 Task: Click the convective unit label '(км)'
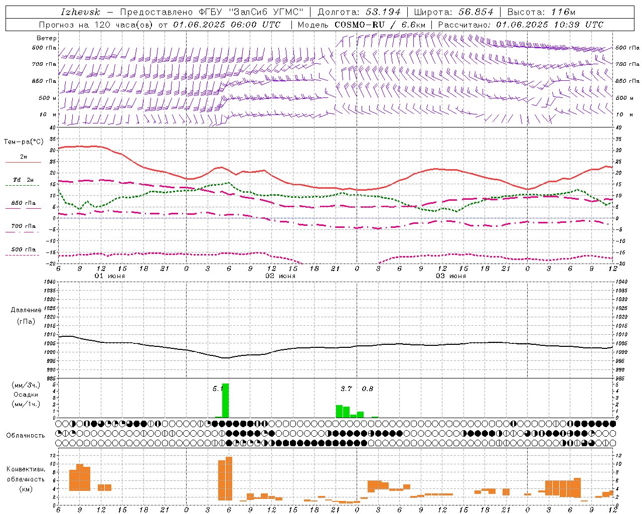26,488
